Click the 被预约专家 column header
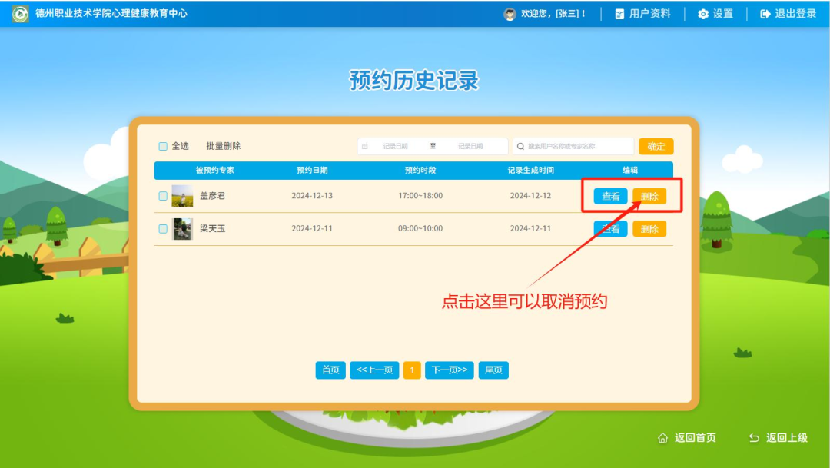Image resolution: width=830 pixels, height=468 pixels. [215, 171]
